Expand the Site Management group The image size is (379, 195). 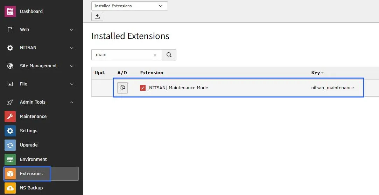click(x=72, y=66)
